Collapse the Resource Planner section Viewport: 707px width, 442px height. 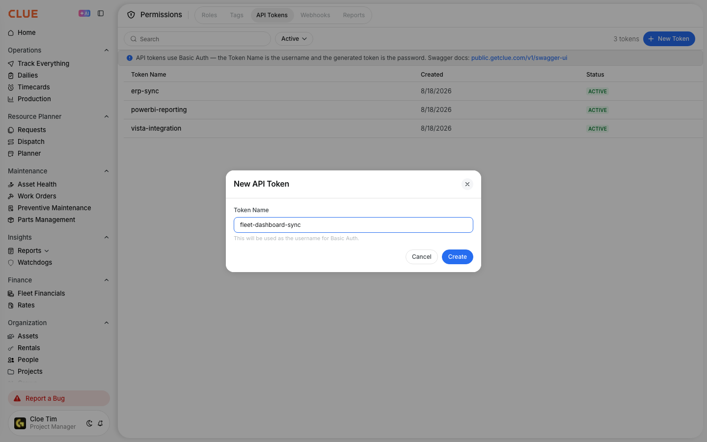(107, 116)
